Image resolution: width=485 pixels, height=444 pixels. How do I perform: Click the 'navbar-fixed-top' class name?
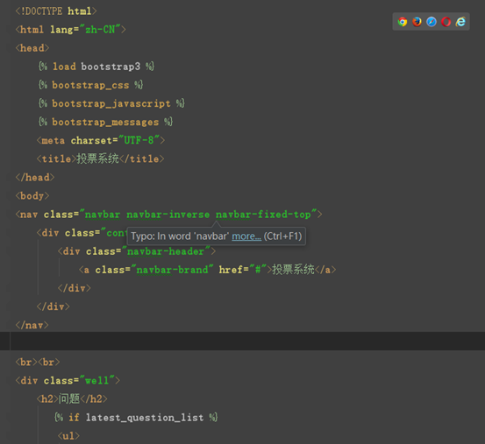click(x=263, y=215)
